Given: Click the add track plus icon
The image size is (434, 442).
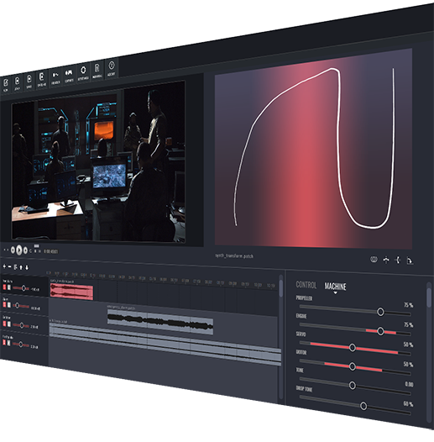Looking at the screenshot, I should click(x=4, y=266).
